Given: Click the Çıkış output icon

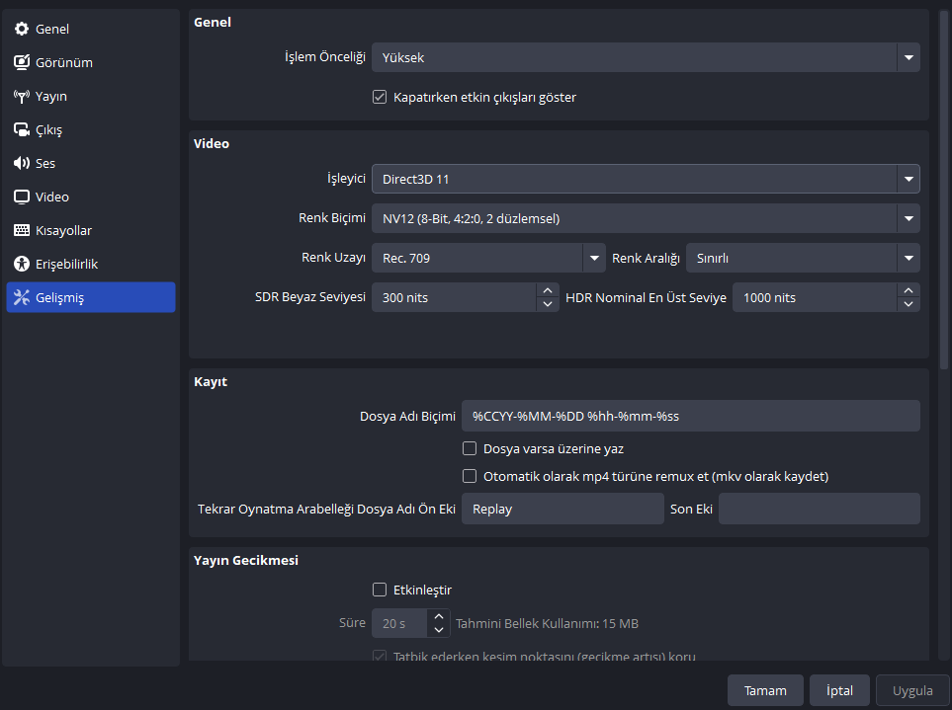Looking at the screenshot, I should (x=22, y=130).
